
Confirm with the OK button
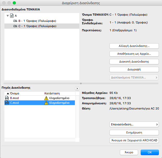150,152
